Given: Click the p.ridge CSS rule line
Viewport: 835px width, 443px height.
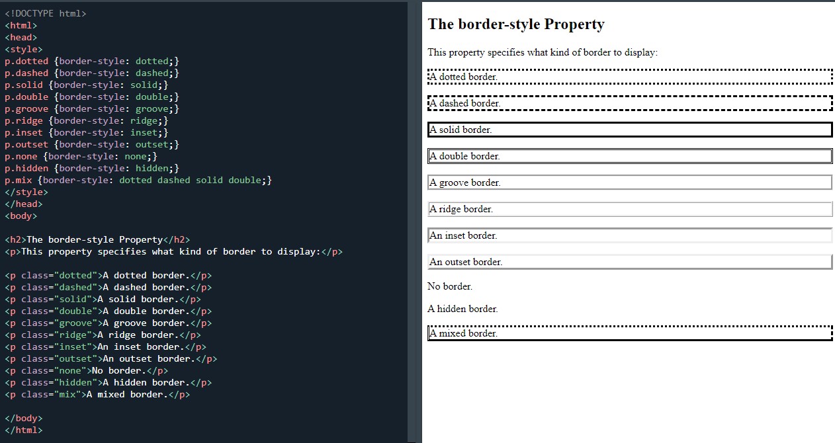Looking at the screenshot, I should tap(87, 120).
